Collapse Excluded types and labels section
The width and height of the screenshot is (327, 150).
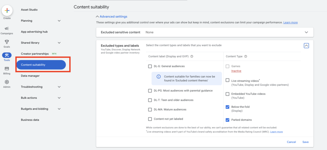click(306, 46)
